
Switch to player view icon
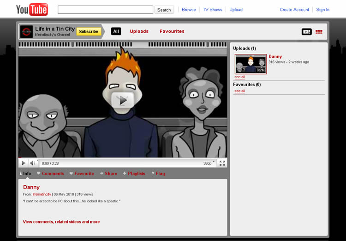click(x=306, y=32)
